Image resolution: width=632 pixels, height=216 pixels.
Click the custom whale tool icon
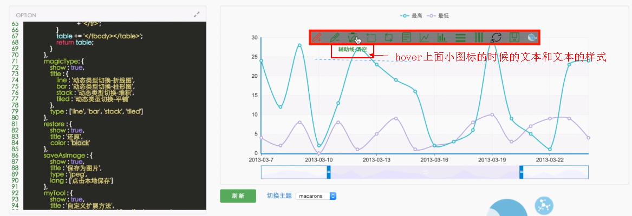tap(532, 37)
